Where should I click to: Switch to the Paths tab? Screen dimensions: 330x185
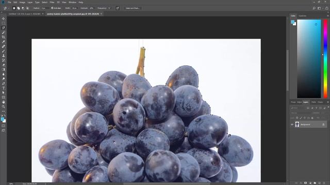pos(313,102)
